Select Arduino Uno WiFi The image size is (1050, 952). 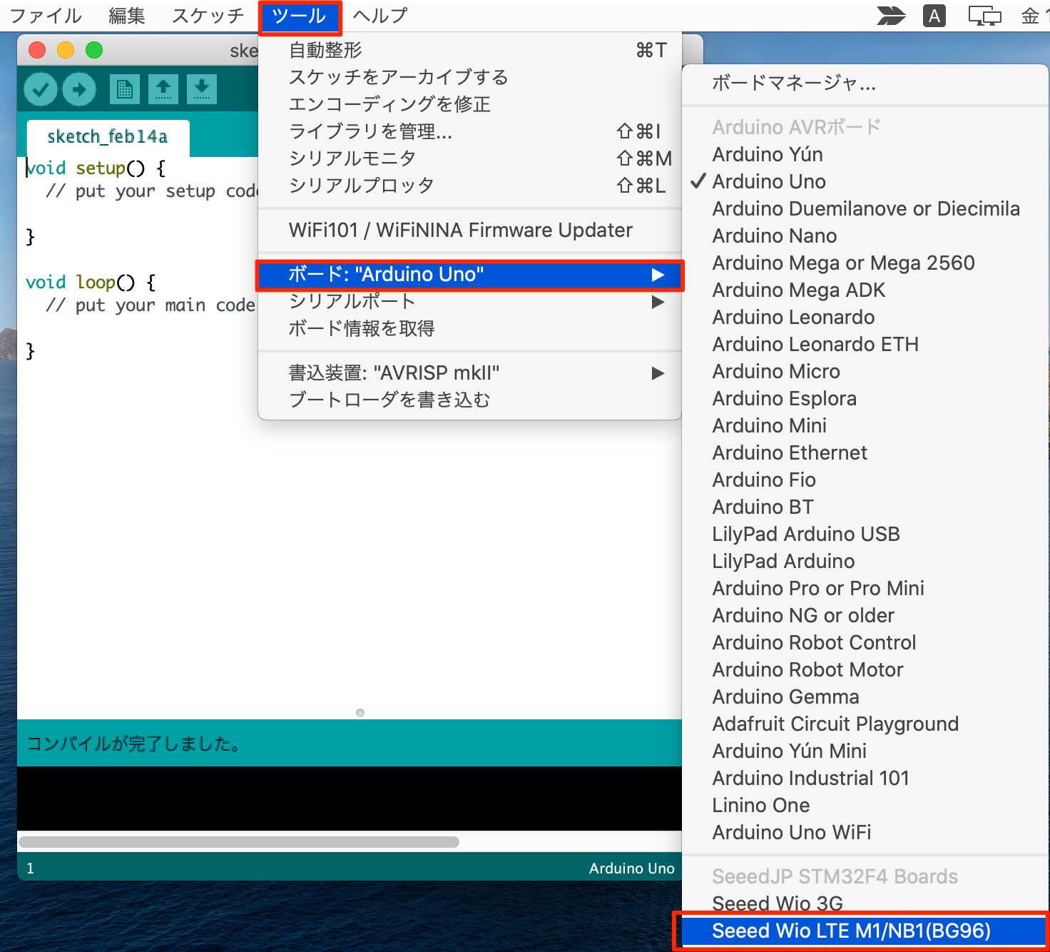point(865,832)
